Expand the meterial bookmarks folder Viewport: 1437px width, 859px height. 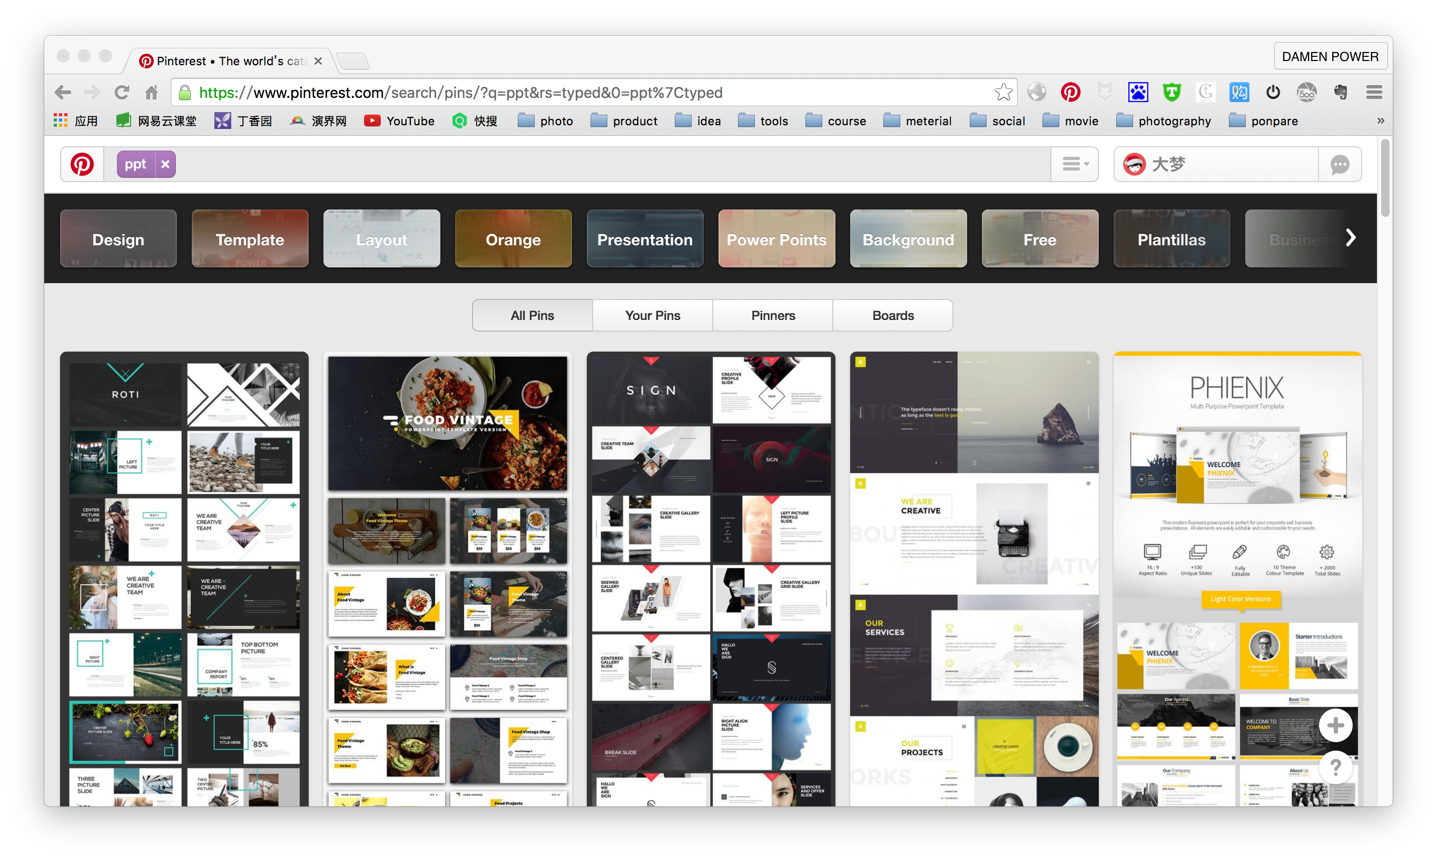click(x=918, y=121)
